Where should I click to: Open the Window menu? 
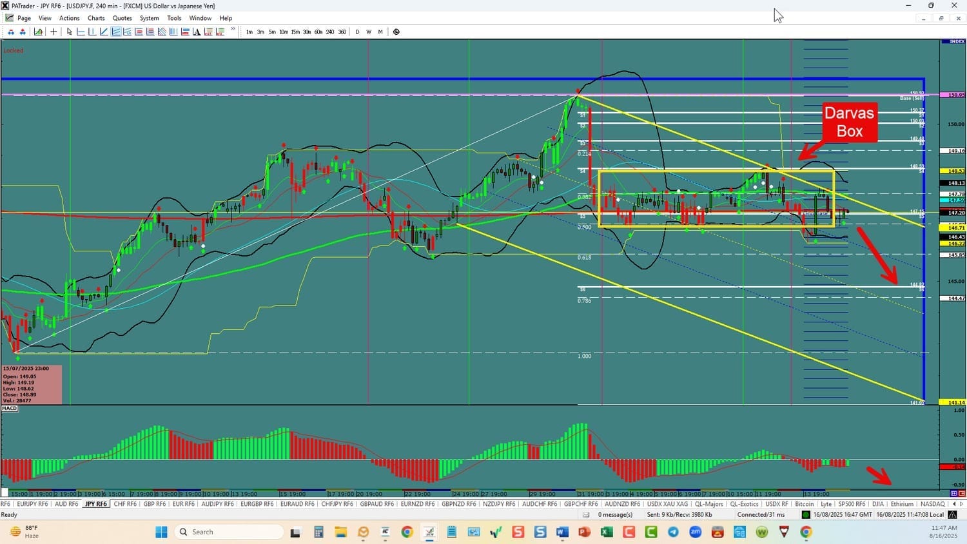click(x=200, y=18)
